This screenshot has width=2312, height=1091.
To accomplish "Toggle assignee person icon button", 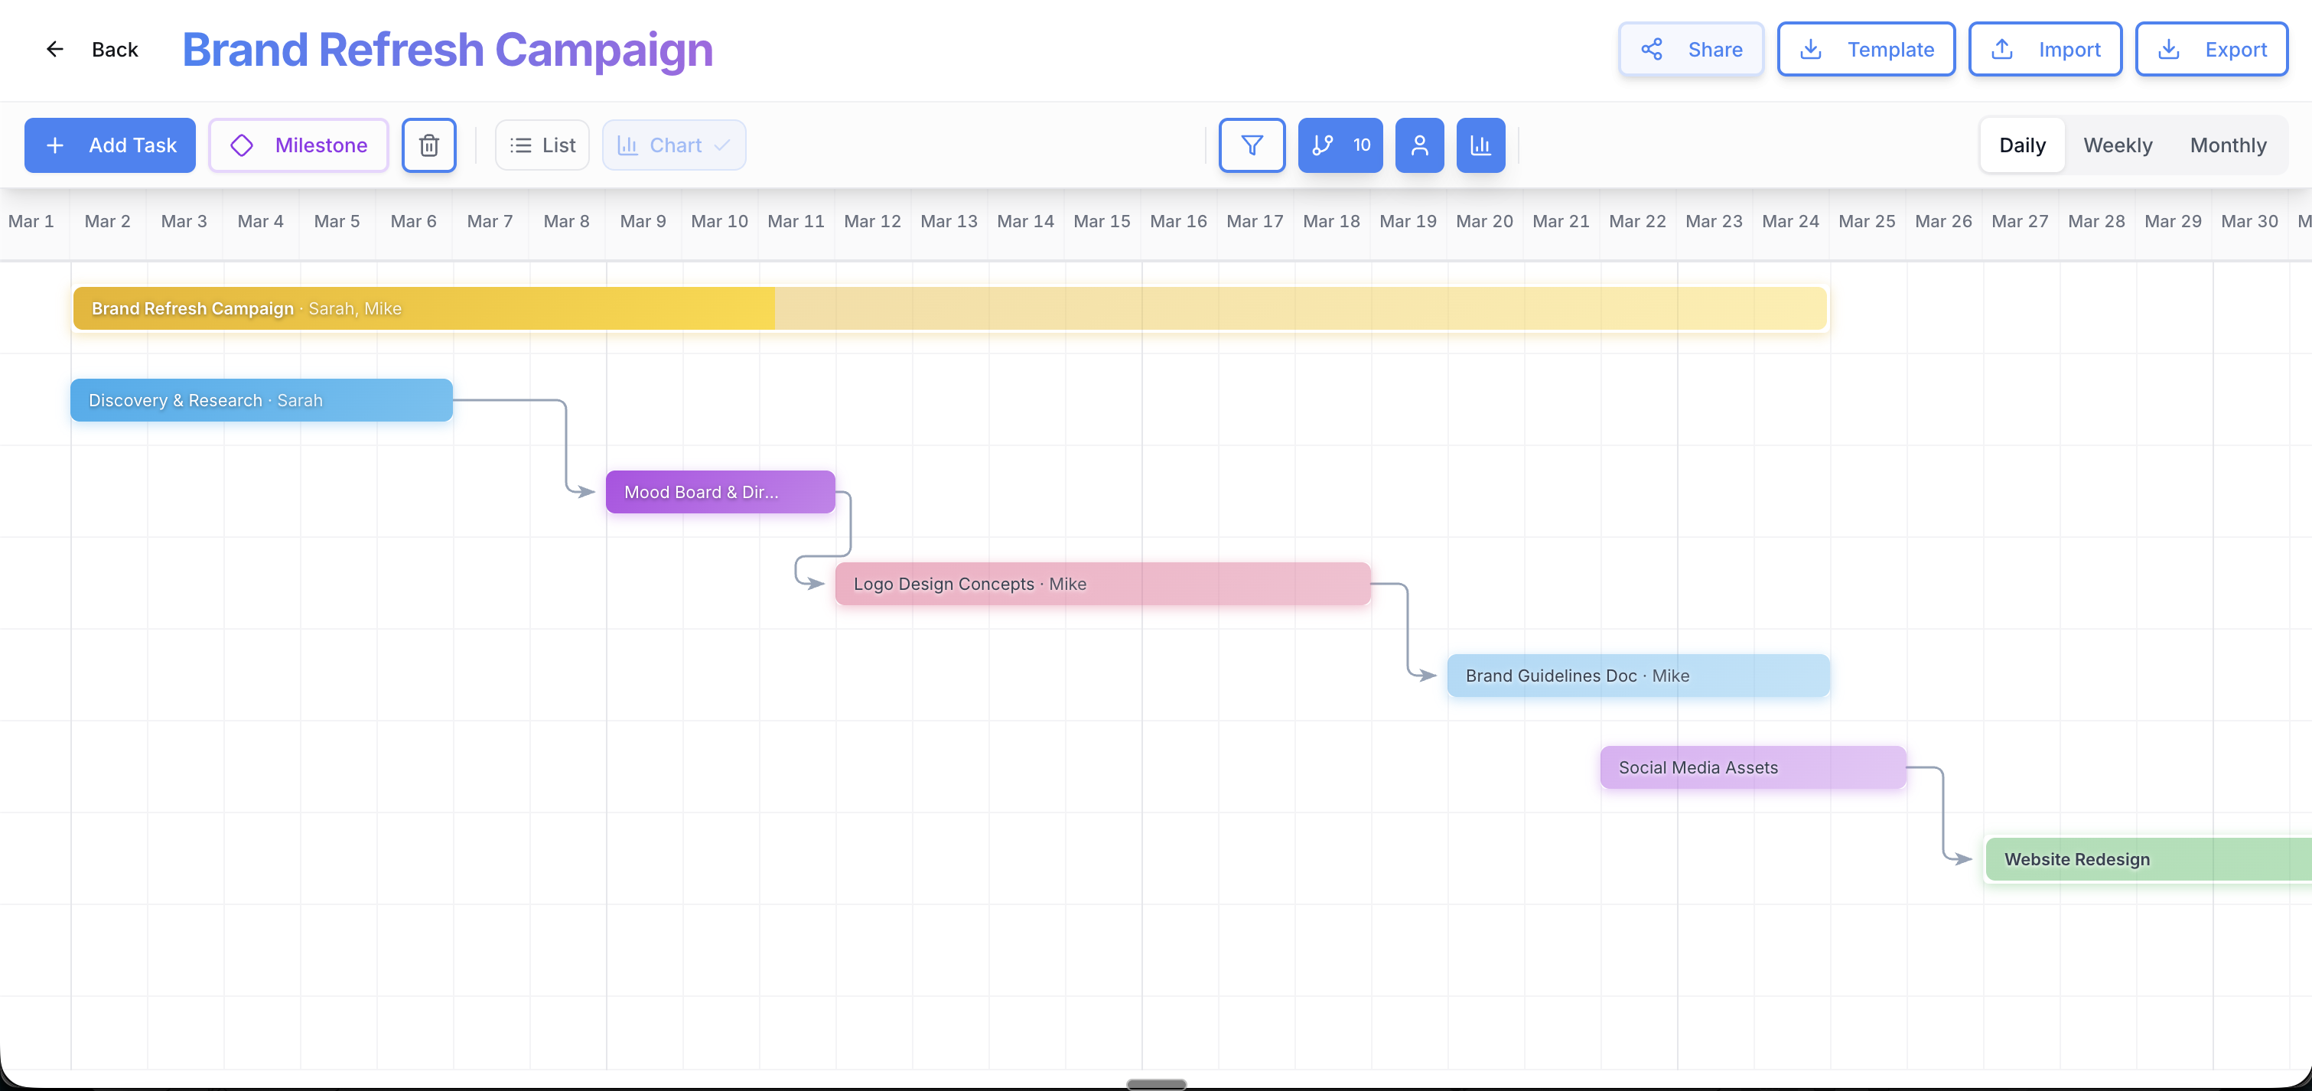I will pos(1419,145).
